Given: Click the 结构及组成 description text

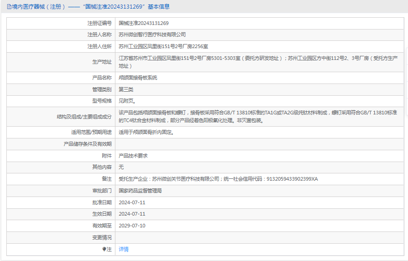Looking at the screenshot, I should [258, 117].
